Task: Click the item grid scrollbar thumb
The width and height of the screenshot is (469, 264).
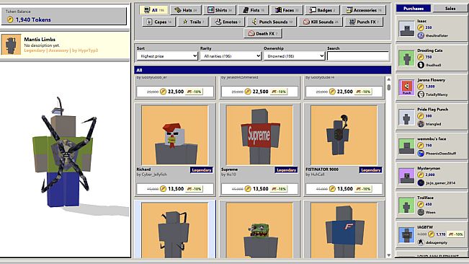Action: tap(388, 87)
